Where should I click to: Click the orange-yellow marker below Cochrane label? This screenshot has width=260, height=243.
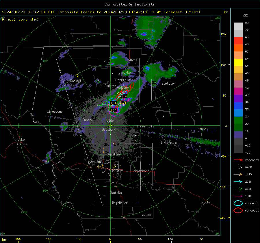(x=99, y=167)
